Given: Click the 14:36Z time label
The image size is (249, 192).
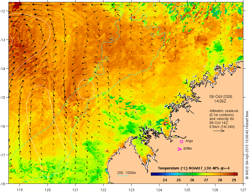Looking at the screenshot, I should click(220, 101).
